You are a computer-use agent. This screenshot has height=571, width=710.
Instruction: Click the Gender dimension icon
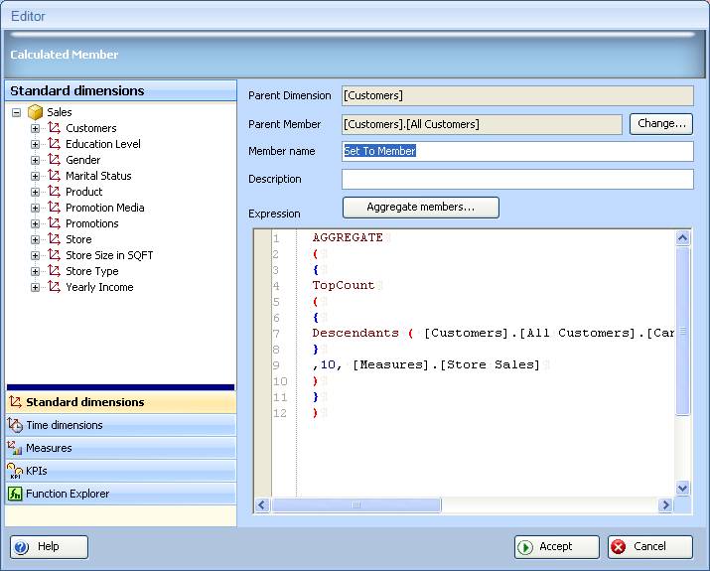click(54, 160)
